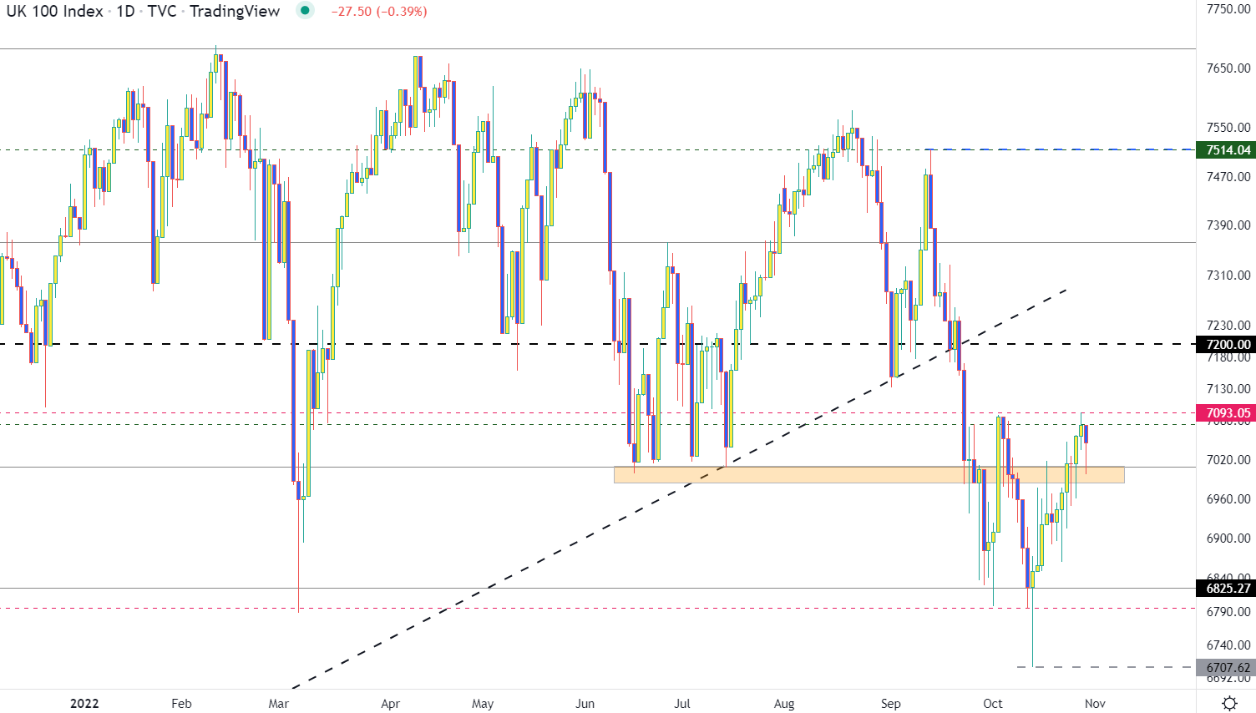Click the Aug label on time axis
The width and height of the screenshot is (1256, 713).
(784, 703)
